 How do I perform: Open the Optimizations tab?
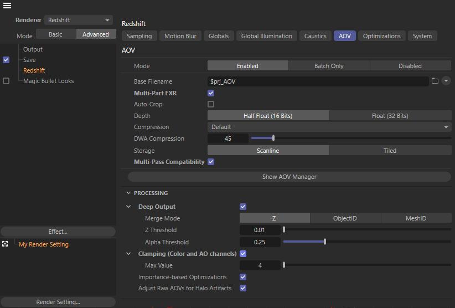click(381, 36)
